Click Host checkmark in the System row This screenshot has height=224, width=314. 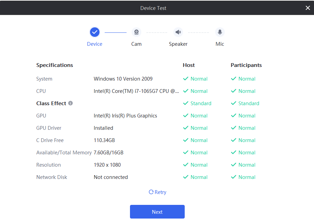pyautogui.click(x=186, y=79)
